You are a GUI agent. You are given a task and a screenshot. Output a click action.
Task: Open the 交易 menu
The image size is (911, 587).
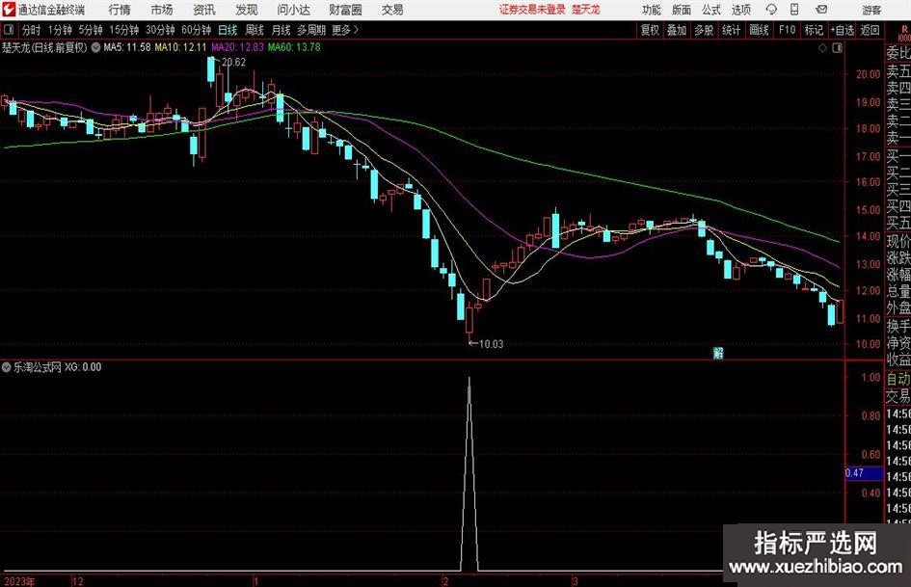pos(392,10)
